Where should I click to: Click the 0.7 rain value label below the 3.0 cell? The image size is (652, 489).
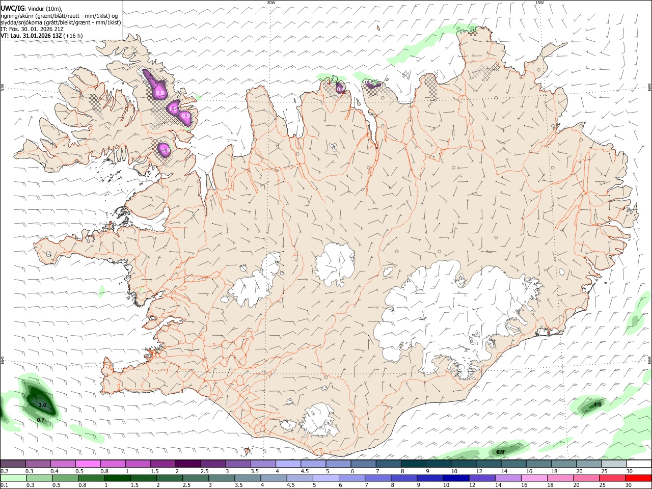coord(41,420)
